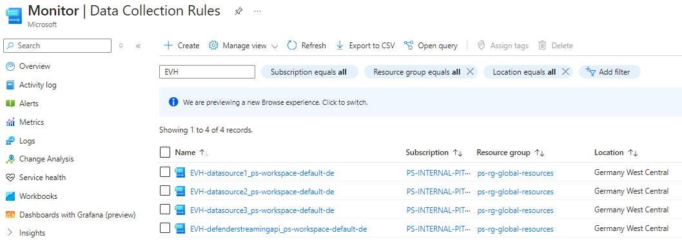Open EVH-datasource3_ps-workspace-default-de rule
The height and width of the screenshot is (240, 682).
coord(262,210)
